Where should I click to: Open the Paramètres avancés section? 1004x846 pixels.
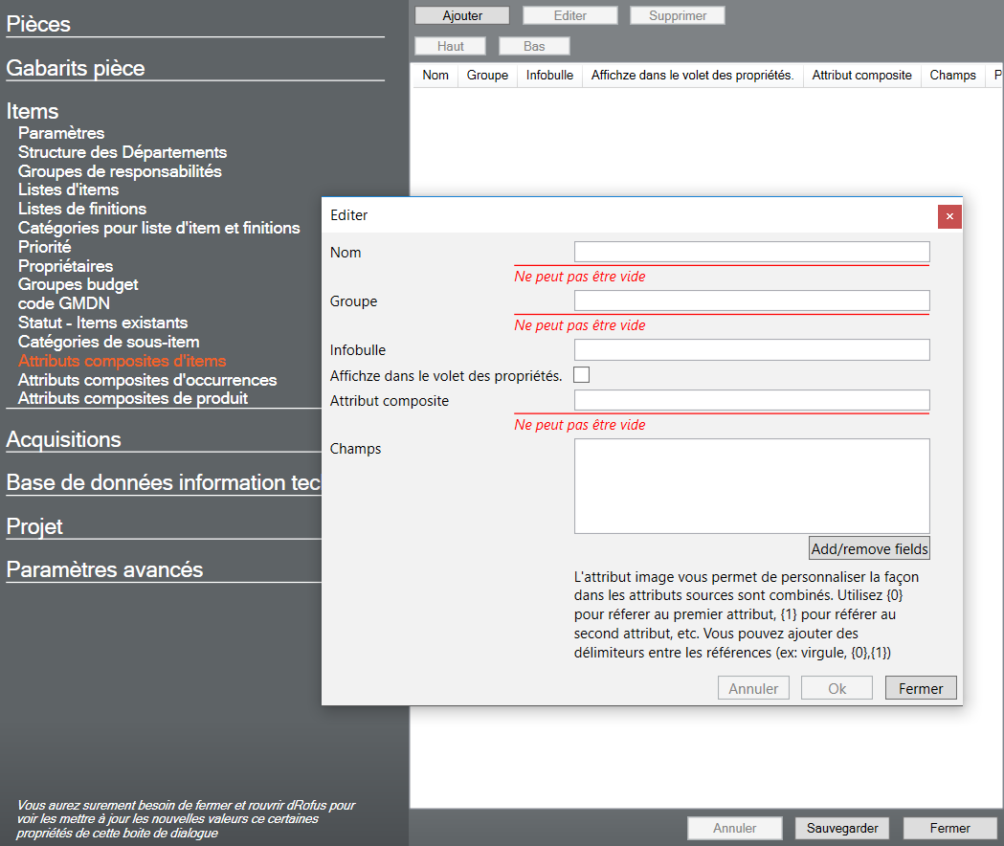(104, 569)
